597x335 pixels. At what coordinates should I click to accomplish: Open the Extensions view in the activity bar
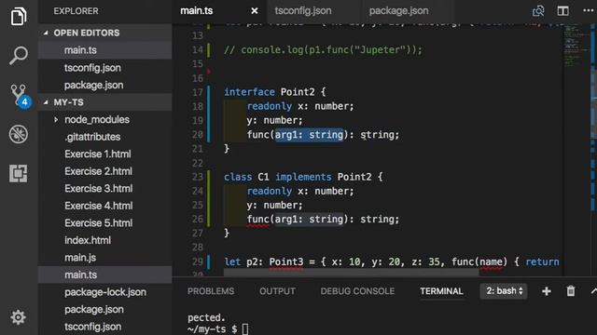pos(19,174)
